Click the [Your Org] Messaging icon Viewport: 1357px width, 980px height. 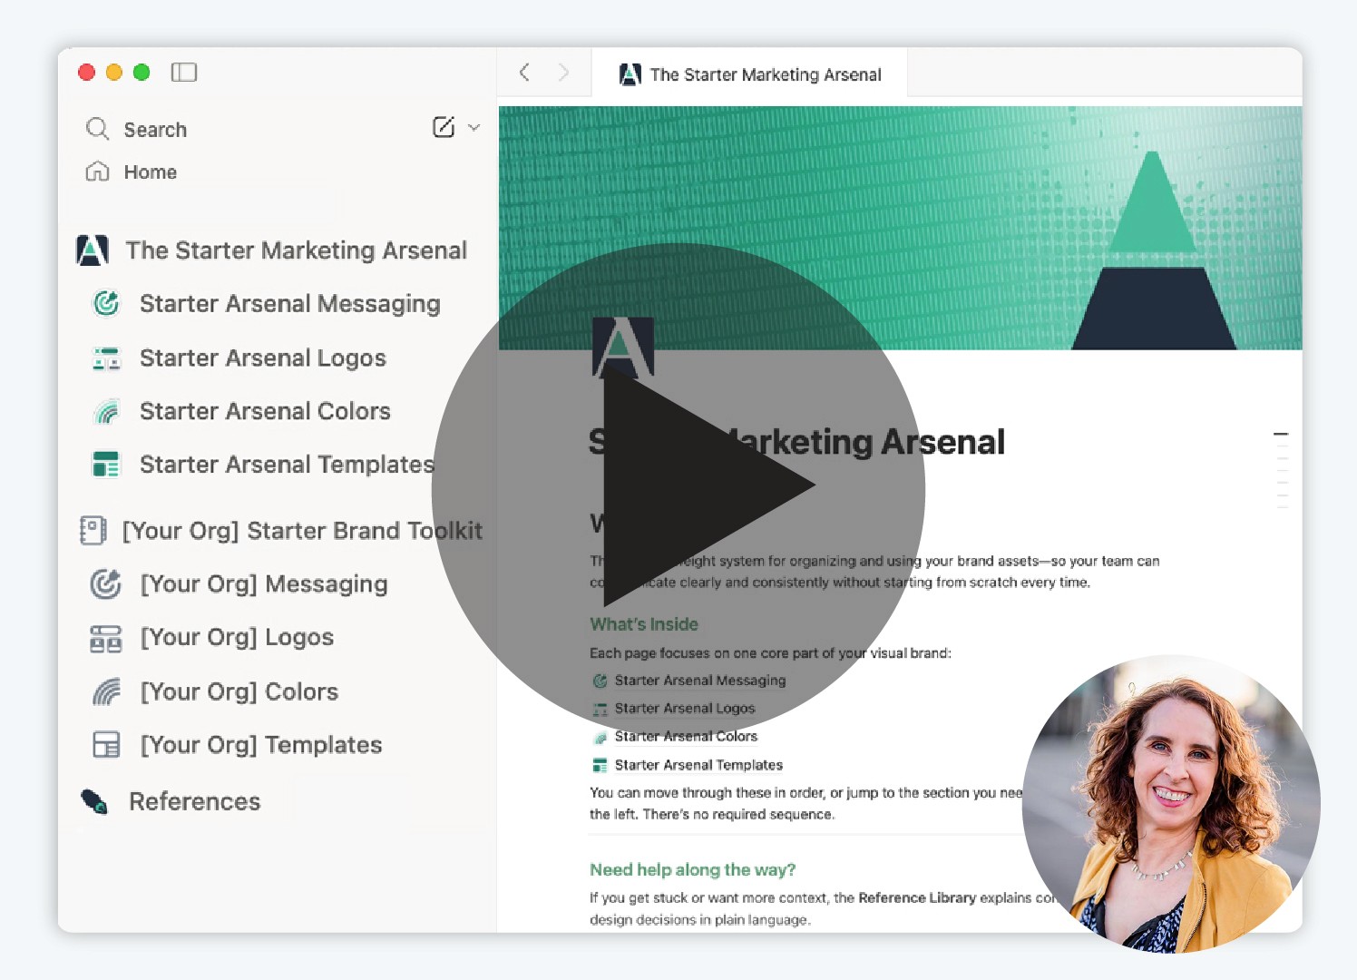tap(106, 584)
